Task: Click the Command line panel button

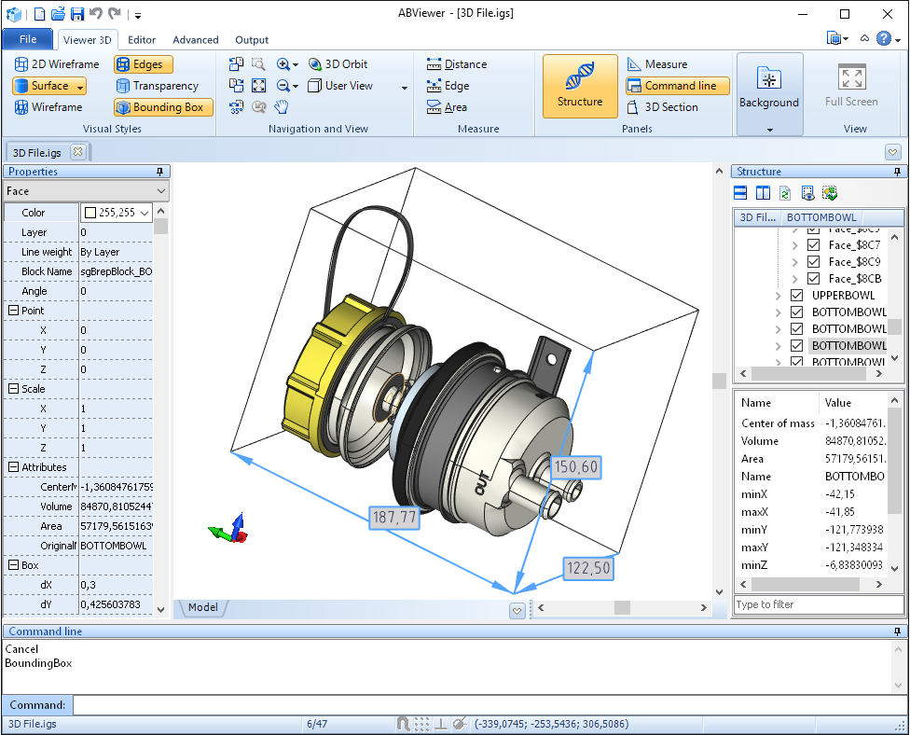Action: [x=672, y=86]
